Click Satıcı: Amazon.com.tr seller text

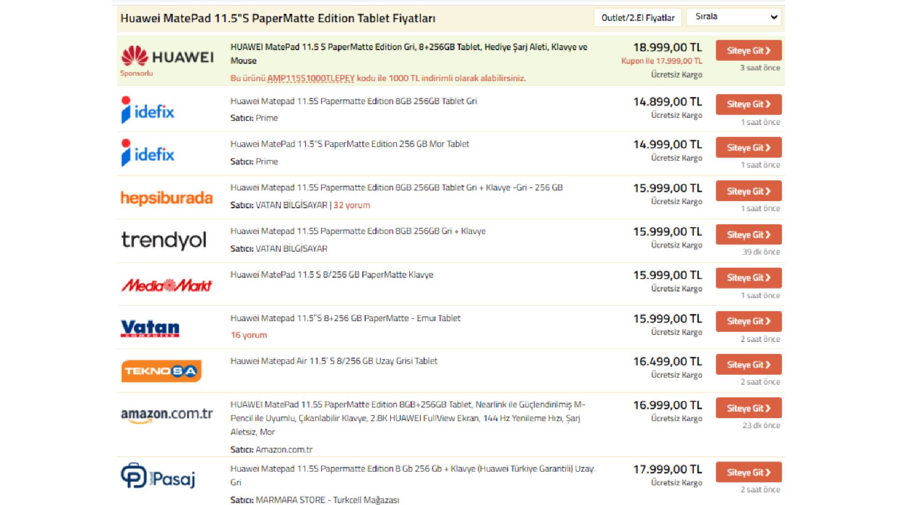pos(271,449)
